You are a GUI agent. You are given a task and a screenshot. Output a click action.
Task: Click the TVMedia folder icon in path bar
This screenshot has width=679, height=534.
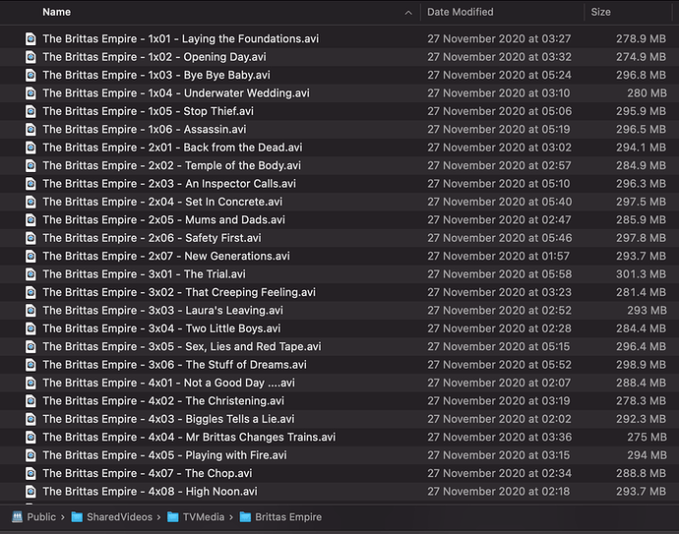(173, 517)
